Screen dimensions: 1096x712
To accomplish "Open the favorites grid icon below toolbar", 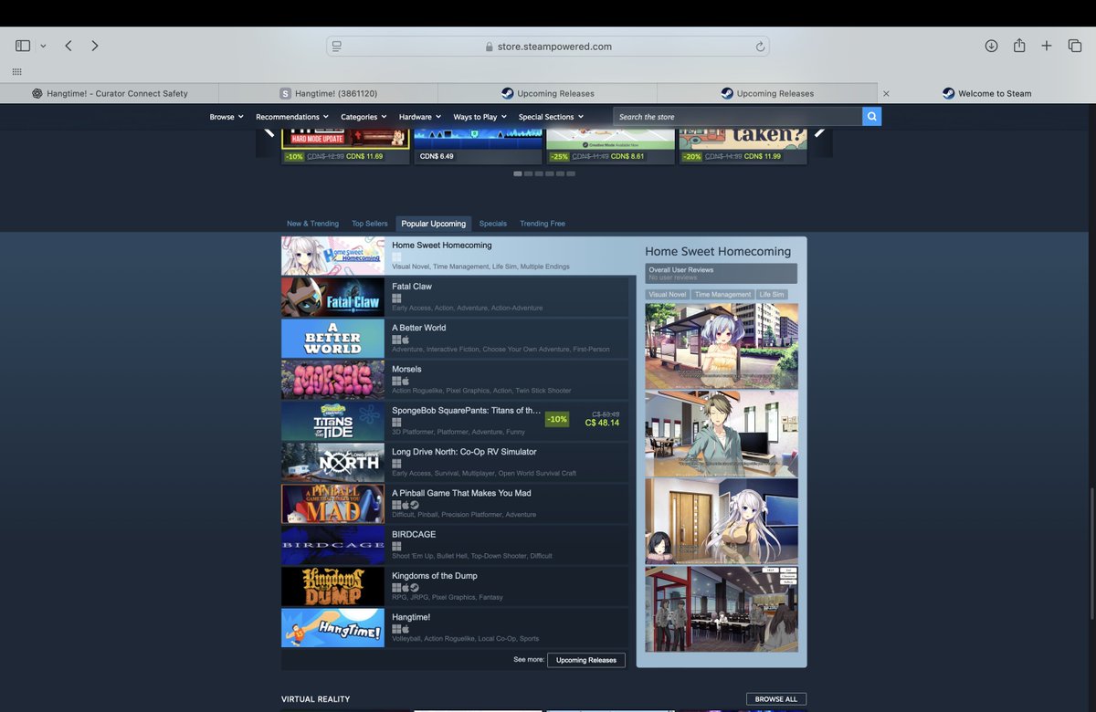I will click(x=16, y=71).
